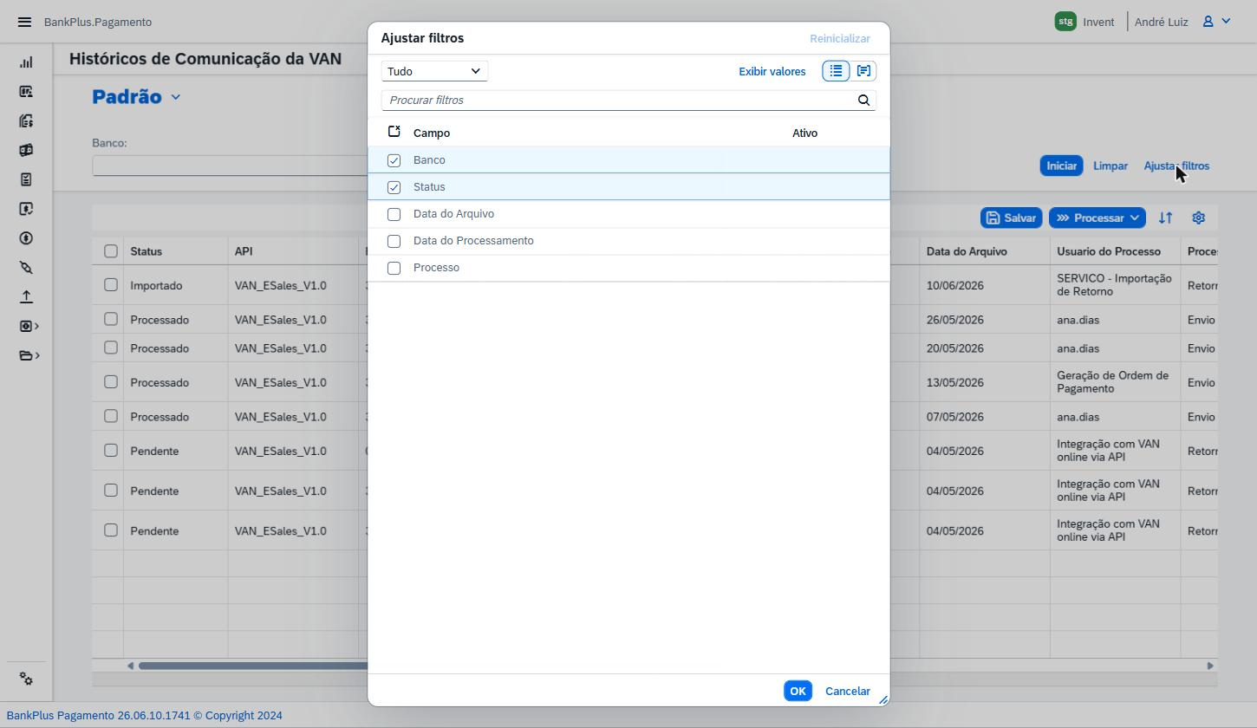Focus the Procurar filtros search field
Viewport: 1257px width, 728px height.
[x=618, y=100]
